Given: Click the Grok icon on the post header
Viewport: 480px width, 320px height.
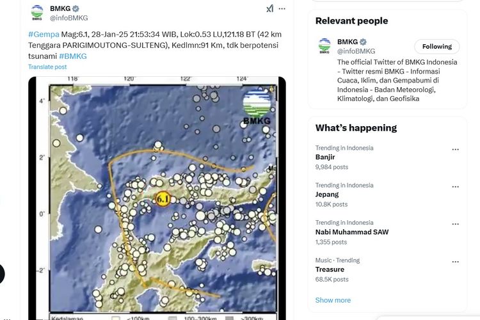Looking at the screenshot, I should (x=269, y=8).
